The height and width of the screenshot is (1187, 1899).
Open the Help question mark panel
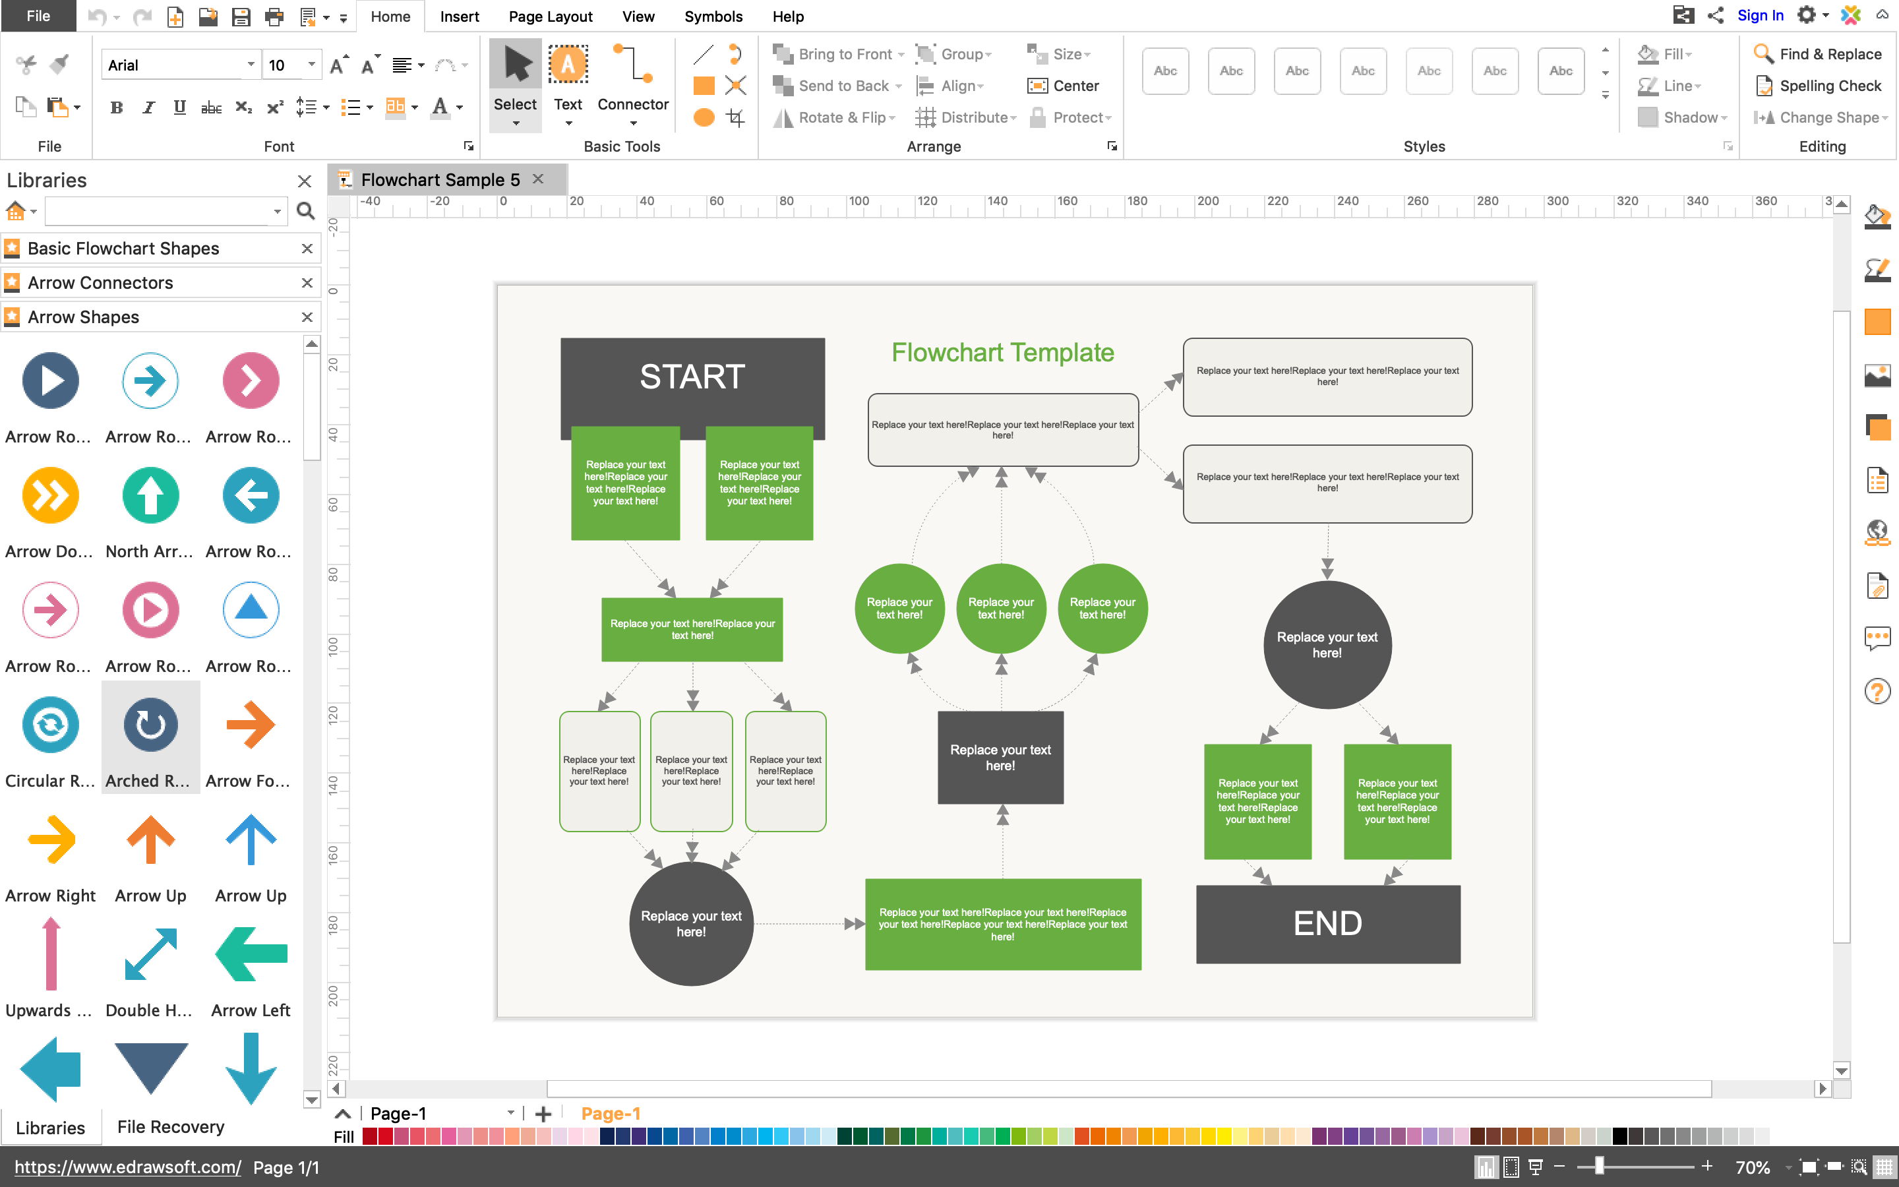click(1877, 691)
